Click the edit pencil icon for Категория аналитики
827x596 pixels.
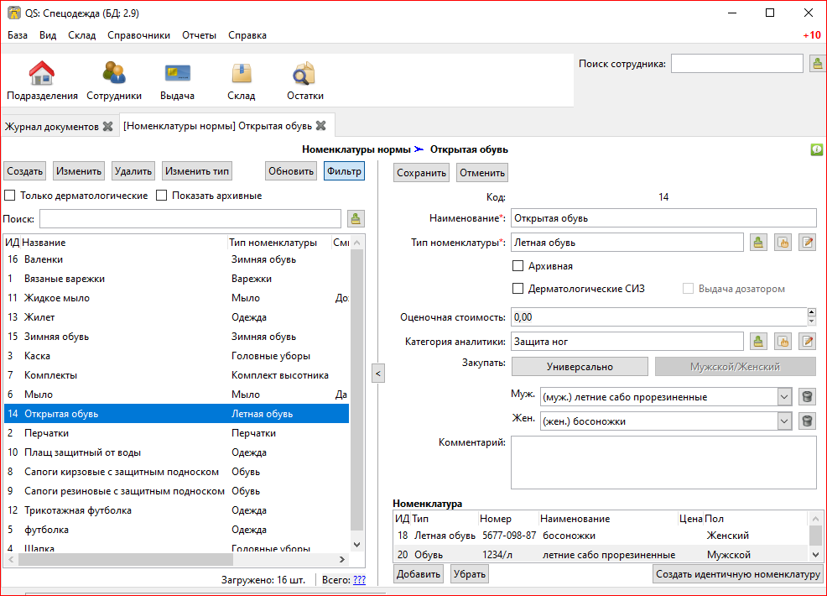coord(807,341)
